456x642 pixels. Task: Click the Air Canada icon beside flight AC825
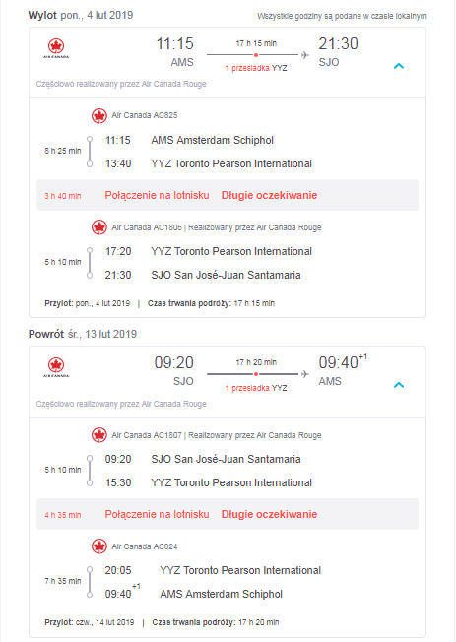point(99,116)
